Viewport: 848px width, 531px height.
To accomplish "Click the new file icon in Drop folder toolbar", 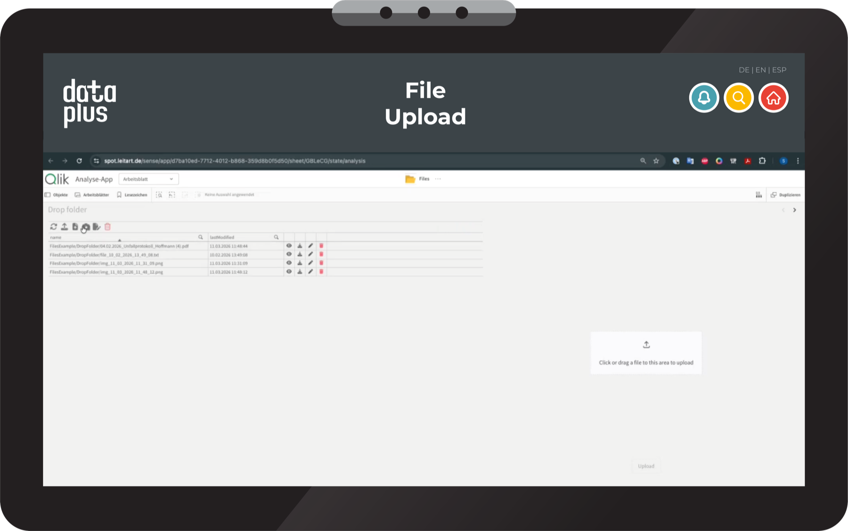I will (x=75, y=227).
